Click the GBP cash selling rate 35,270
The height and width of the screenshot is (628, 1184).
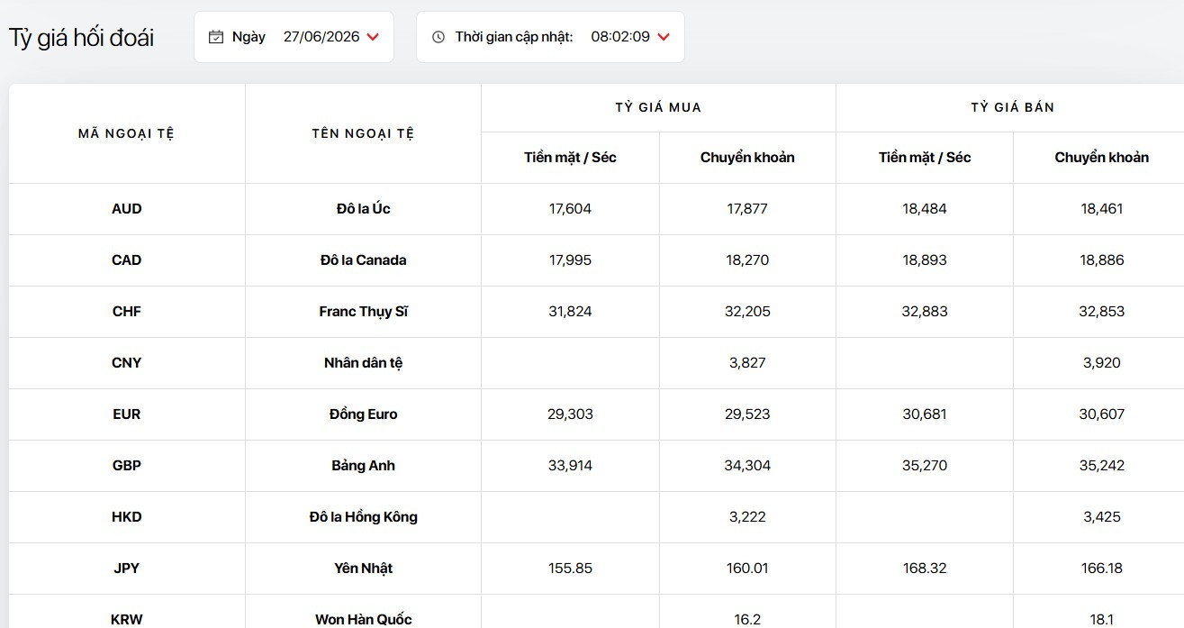pyautogui.click(x=925, y=466)
